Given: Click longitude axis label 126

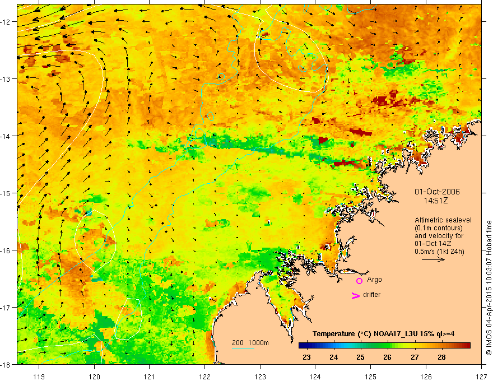Looking at the screenshot, I should pos(426,377).
